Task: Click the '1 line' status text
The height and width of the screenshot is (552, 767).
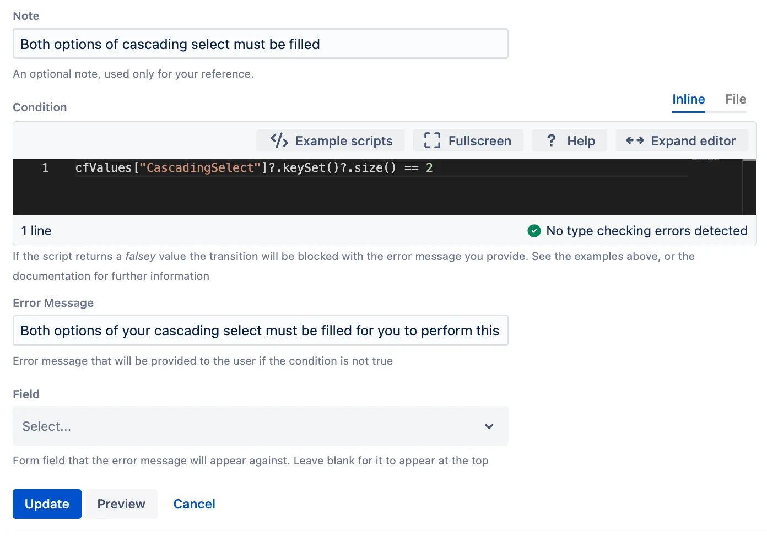Action: [36, 231]
